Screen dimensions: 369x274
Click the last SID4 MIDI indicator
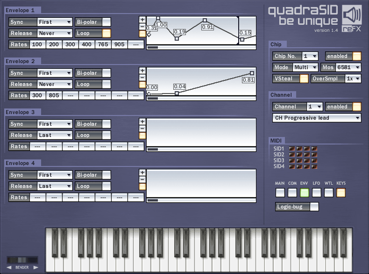(x=314, y=166)
